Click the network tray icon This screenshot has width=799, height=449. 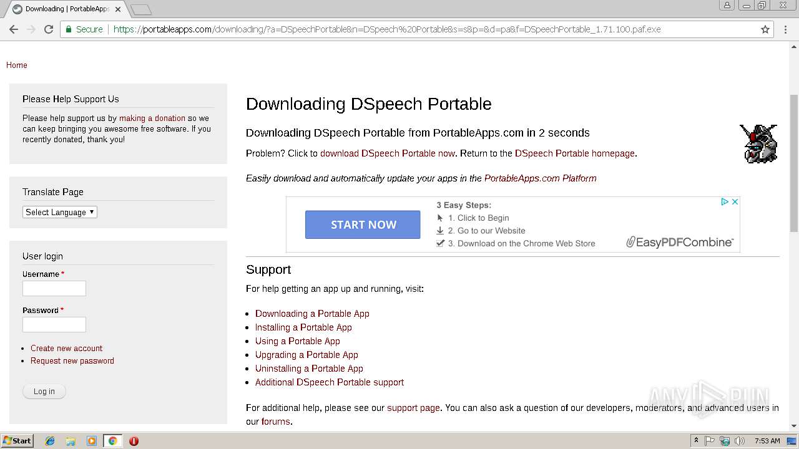[725, 441]
